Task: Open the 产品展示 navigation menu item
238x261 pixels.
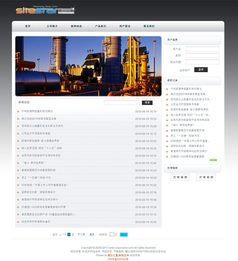Action: pos(101,26)
